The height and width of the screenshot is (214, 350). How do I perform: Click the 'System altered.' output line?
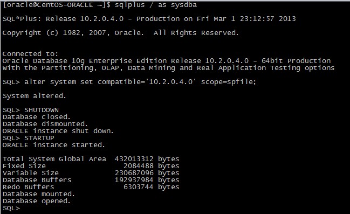point(35,96)
